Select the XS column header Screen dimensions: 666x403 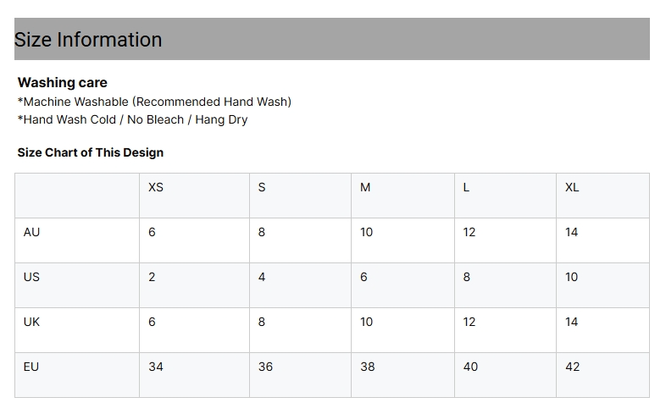tap(156, 187)
